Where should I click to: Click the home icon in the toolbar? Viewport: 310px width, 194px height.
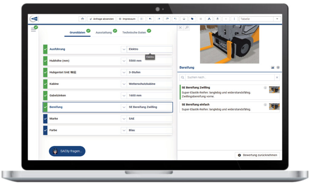click(x=82, y=18)
